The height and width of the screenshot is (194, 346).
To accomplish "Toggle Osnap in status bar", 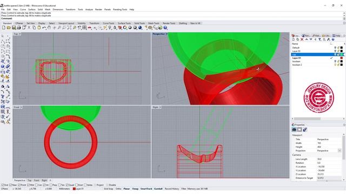I will pyautogui.click(x=135, y=189).
